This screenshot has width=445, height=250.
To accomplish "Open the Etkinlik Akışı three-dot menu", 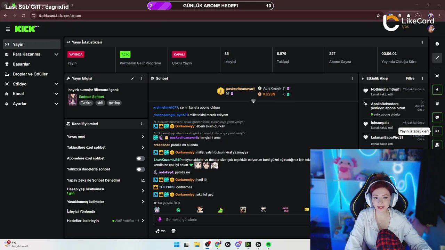I will 422,78.
